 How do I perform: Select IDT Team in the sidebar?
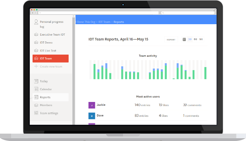(x=51, y=58)
